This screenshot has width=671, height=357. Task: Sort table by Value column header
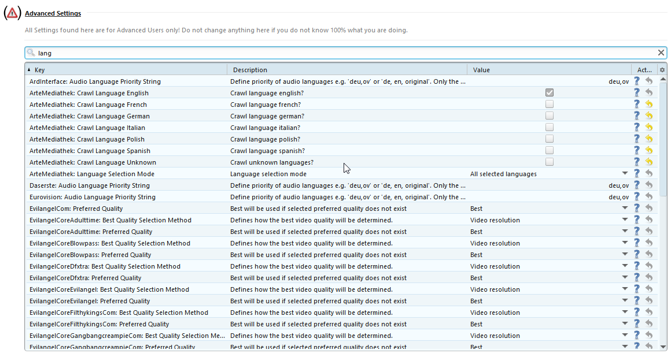click(550, 70)
